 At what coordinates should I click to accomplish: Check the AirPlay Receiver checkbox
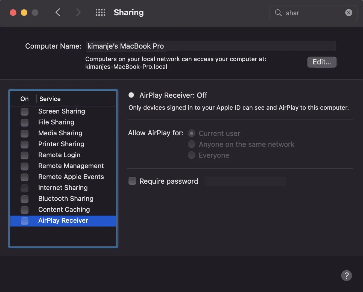point(25,221)
